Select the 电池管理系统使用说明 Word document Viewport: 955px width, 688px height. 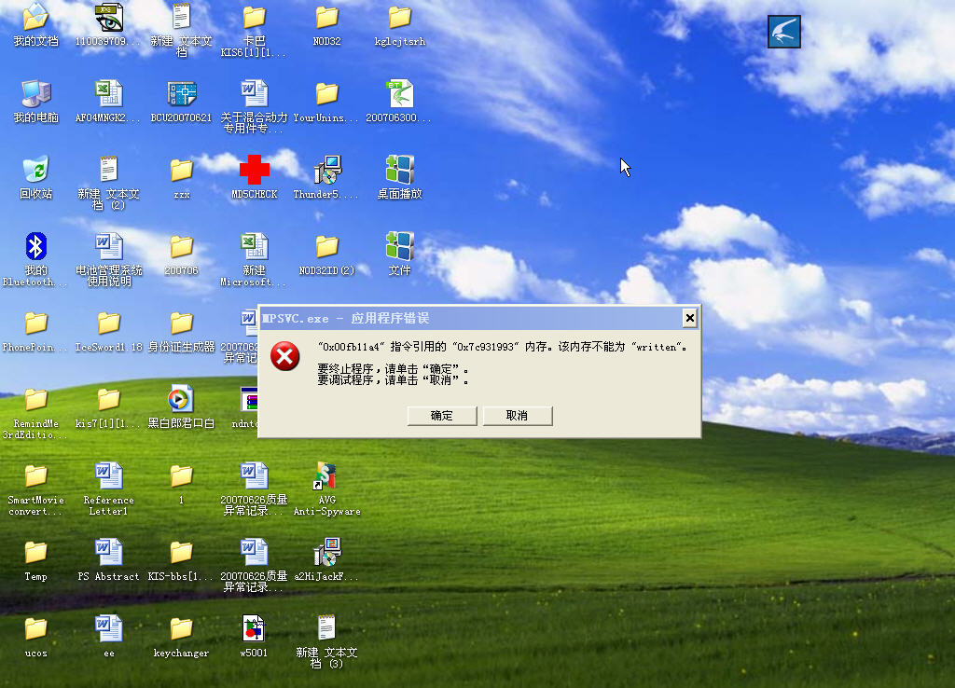(108, 259)
